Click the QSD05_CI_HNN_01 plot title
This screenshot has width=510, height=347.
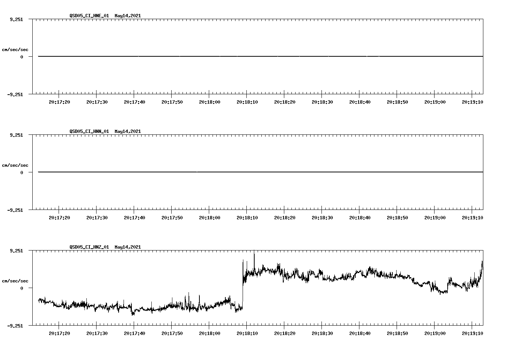point(89,131)
